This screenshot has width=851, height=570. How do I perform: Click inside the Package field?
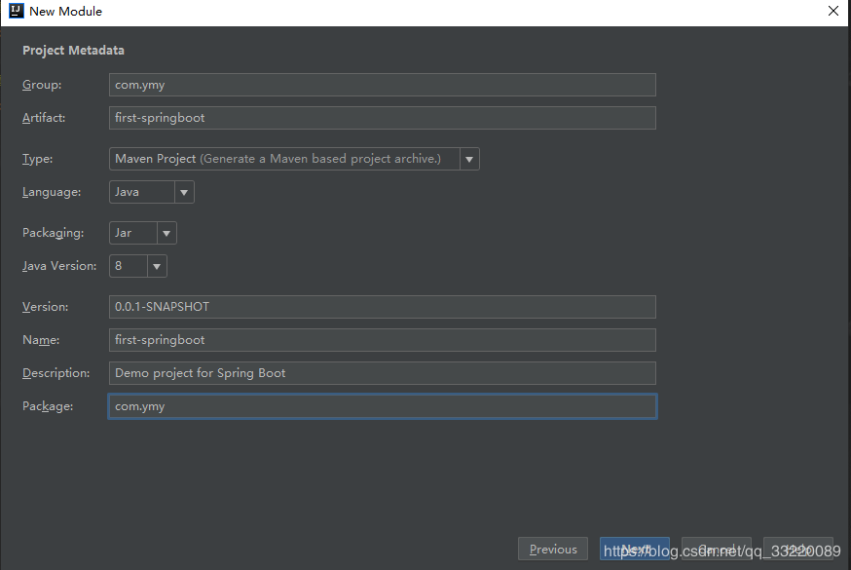coord(383,406)
